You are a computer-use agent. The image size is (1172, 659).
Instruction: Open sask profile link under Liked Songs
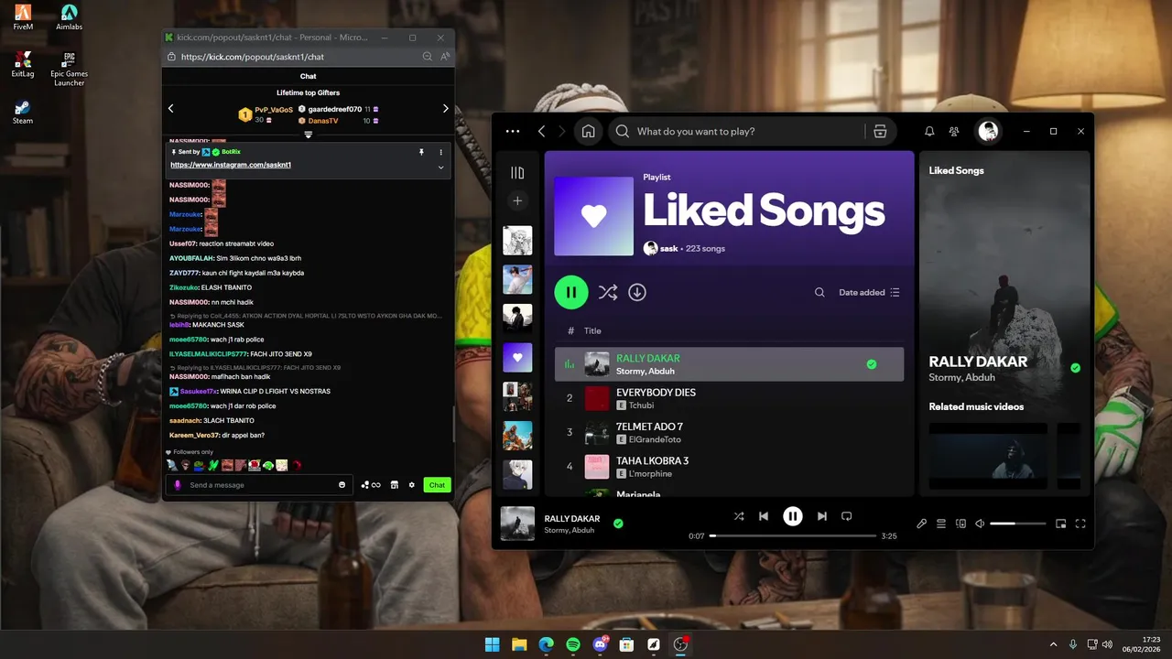pos(669,248)
